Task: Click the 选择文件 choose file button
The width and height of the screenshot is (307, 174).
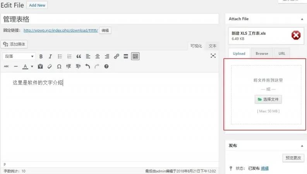Action: click(268, 99)
